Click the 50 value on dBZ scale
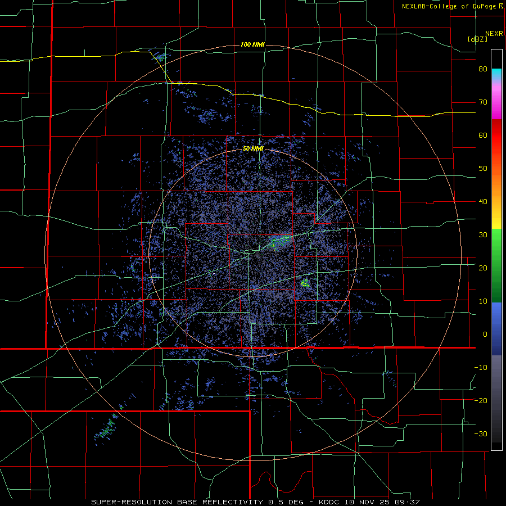The height and width of the screenshot is (506, 506). click(x=483, y=169)
